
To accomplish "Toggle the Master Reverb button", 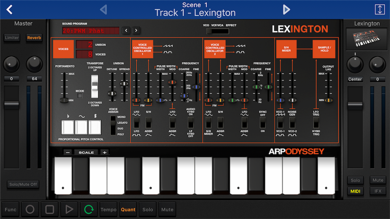I will [34, 38].
